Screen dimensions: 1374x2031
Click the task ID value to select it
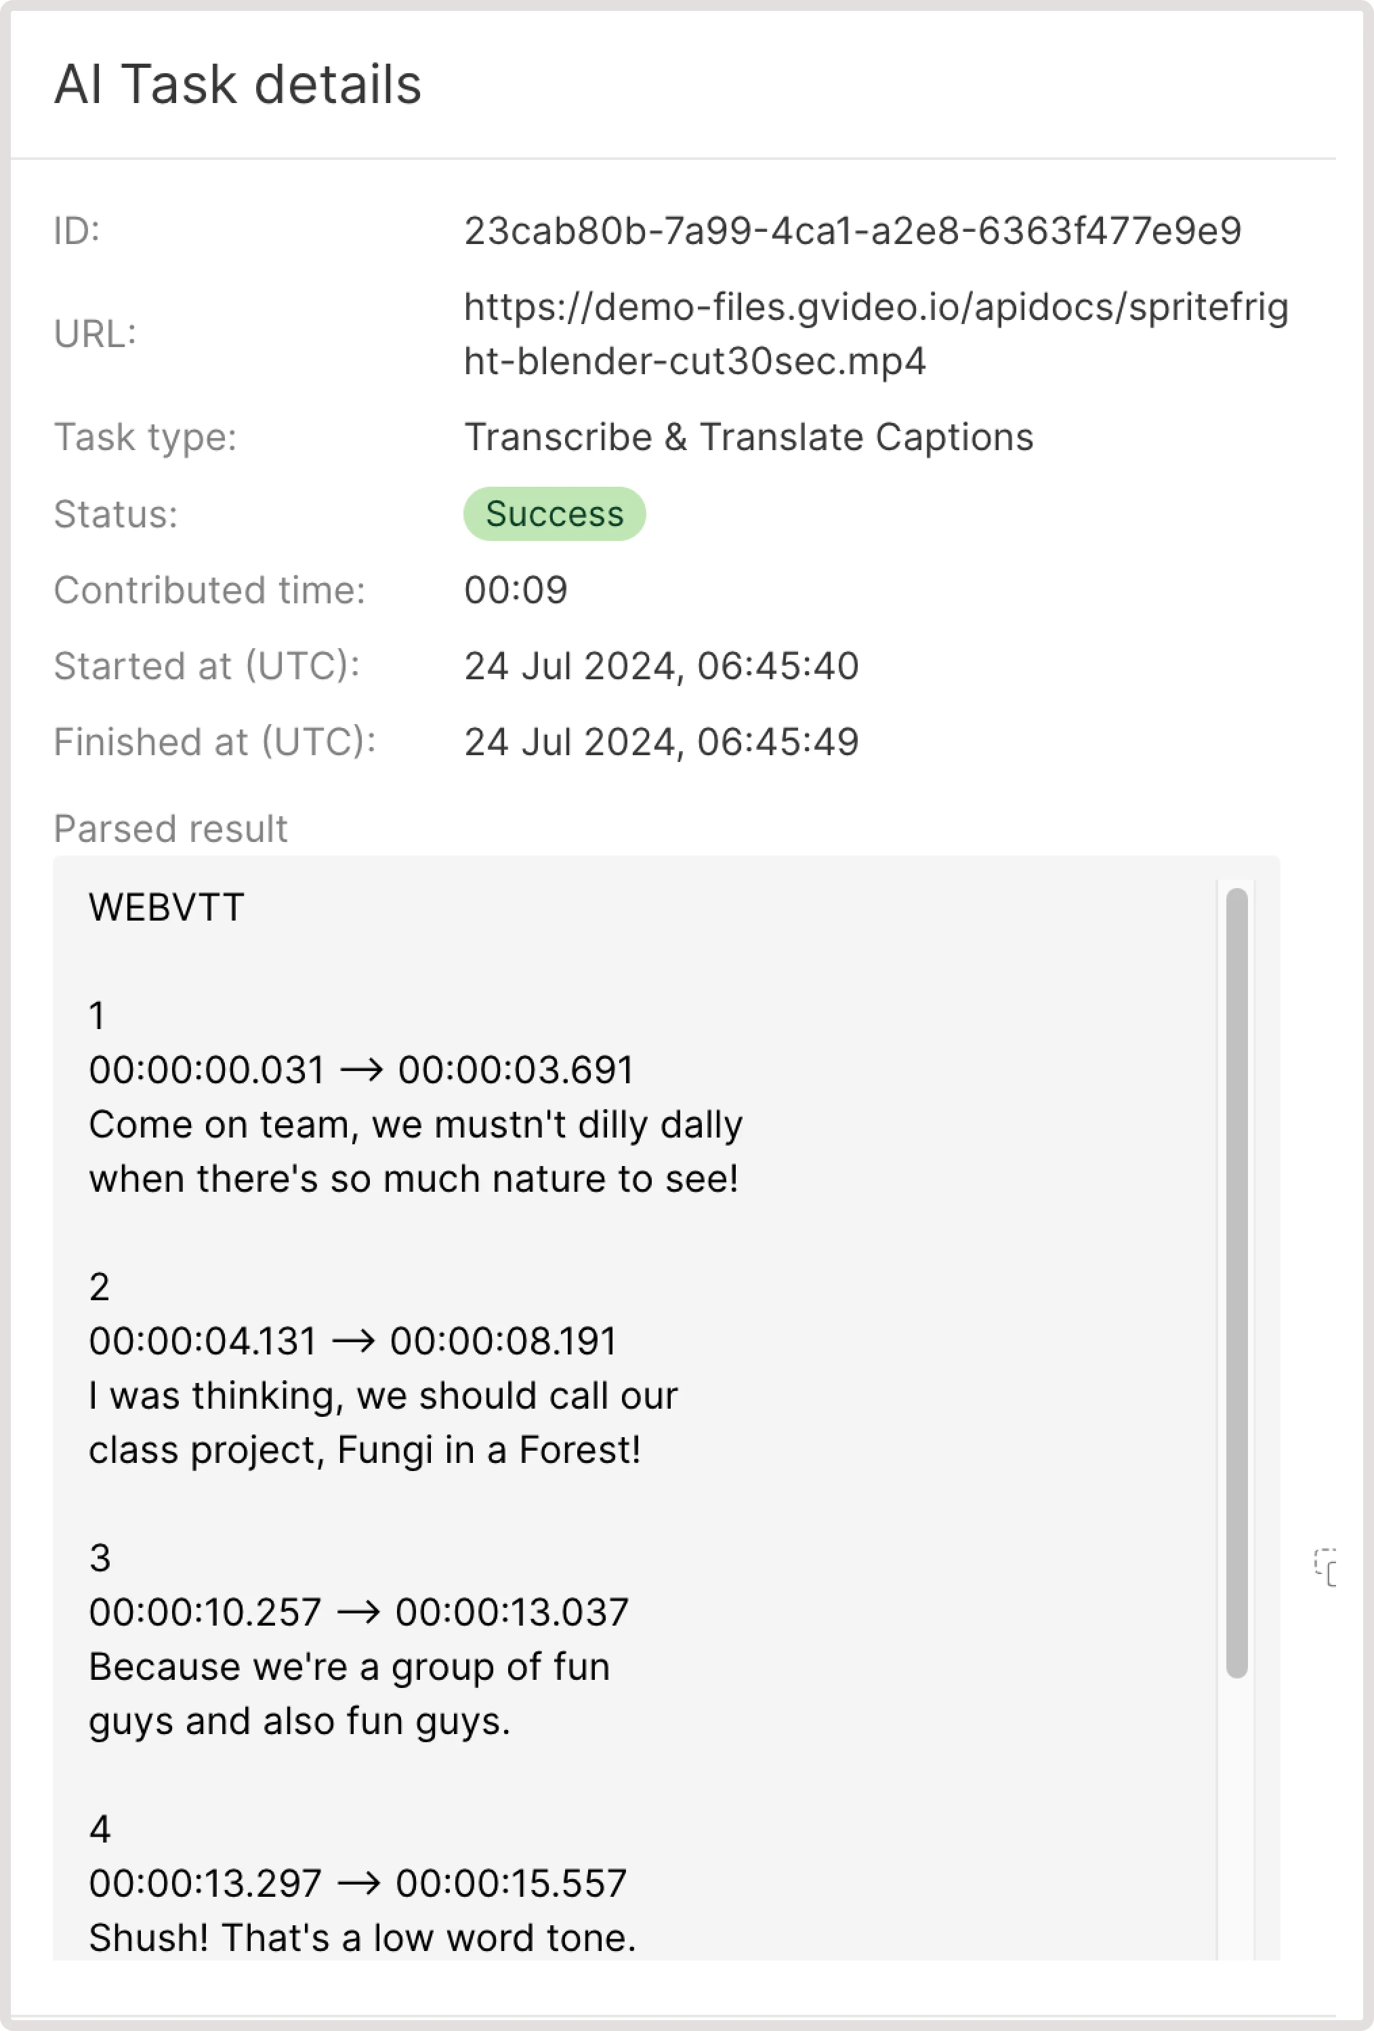click(852, 230)
